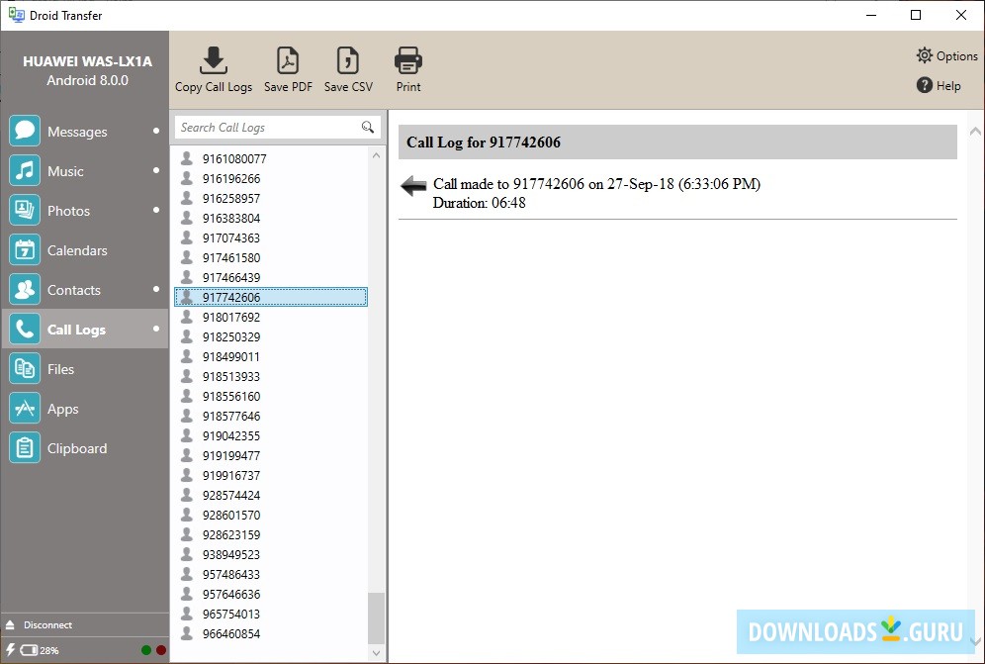
Task: Select call log entry 917466439
Action: point(271,277)
